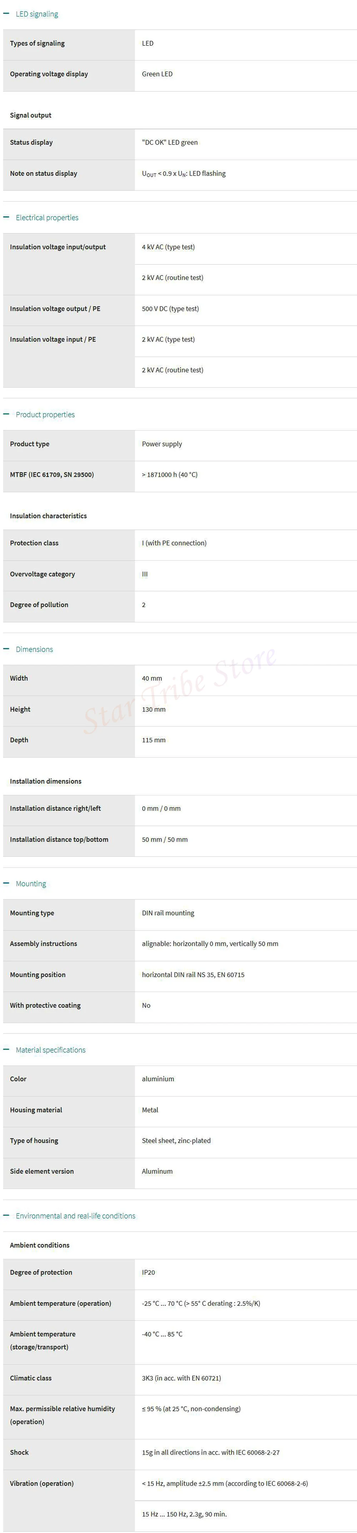Click the Protection class row label
The width and height of the screenshot is (357, 1533).
point(35,543)
